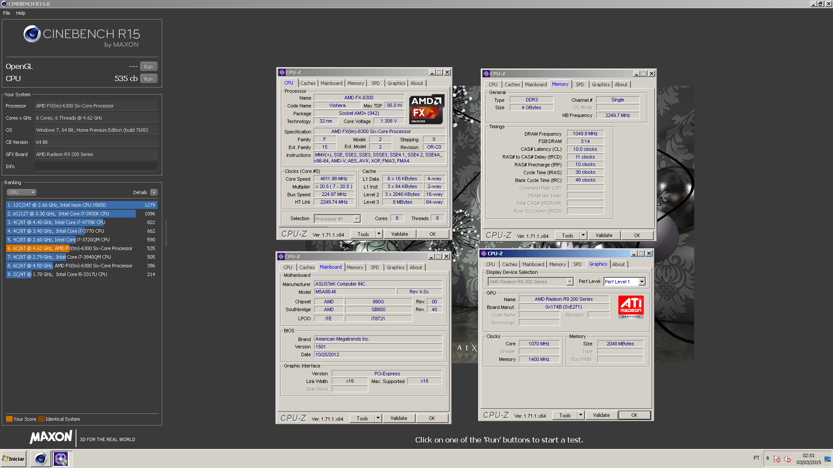This screenshot has width=833, height=468.
Task: Click the PT language indicator in the taskbar
Action: [x=756, y=458]
